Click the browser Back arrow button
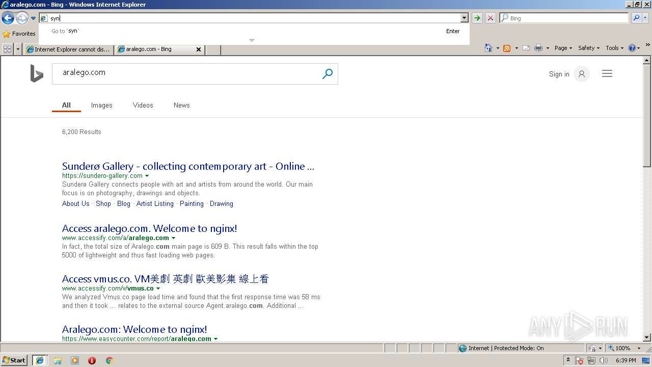Viewport: 652px width, 367px height. [8, 18]
